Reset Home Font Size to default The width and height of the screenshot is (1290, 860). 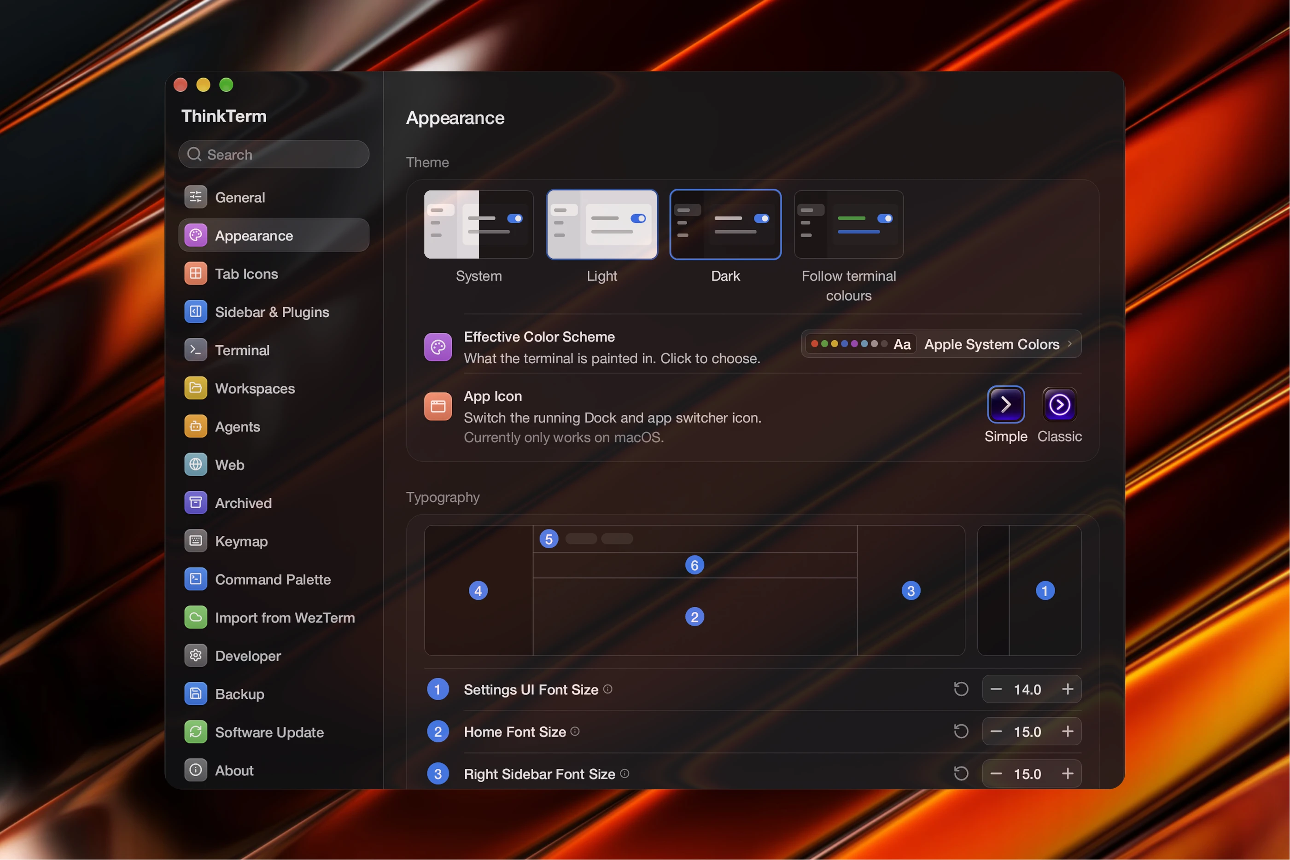pos(961,732)
